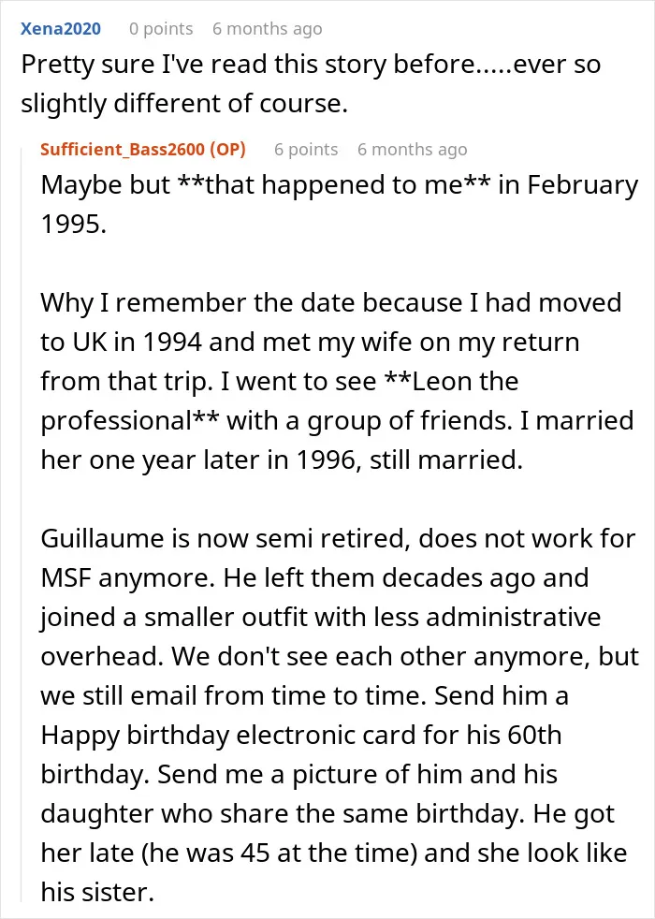The image size is (655, 919).
Task: Click the final 'his sister.' text
Action: tap(97, 892)
